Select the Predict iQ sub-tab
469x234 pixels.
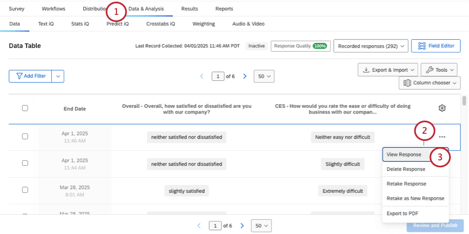point(118,24)
